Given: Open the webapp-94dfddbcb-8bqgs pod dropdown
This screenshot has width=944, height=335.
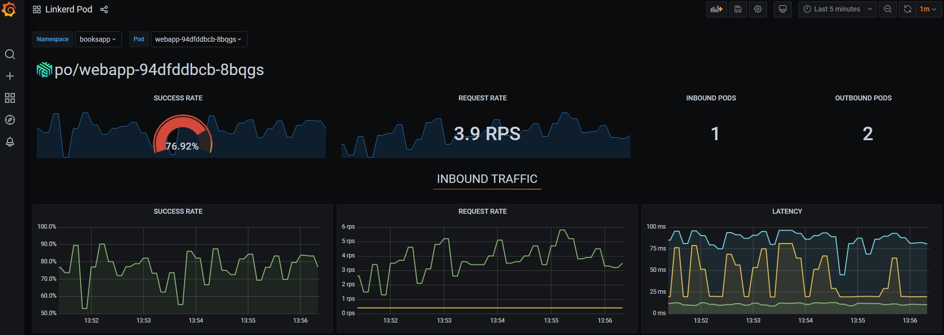Looking at the screenshot, I should [198, 39].
